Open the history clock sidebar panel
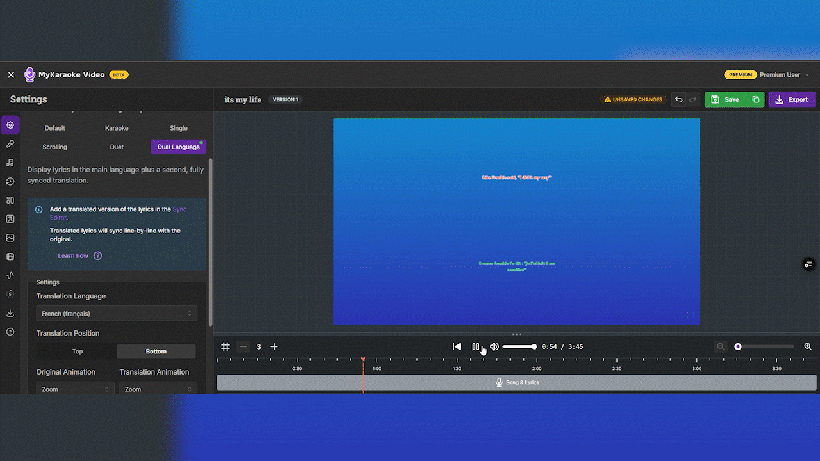Image resolution: width=820 pixels, height=461 pixels. point(10,182)
